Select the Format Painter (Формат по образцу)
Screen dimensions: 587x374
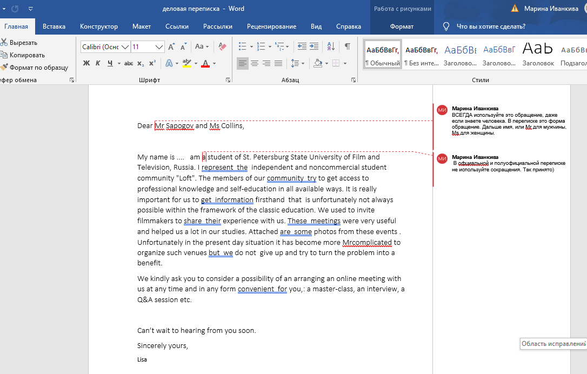coord(35,68)
